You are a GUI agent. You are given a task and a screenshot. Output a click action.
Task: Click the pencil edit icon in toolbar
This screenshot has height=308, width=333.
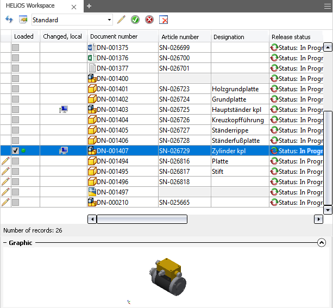point(121,20)
